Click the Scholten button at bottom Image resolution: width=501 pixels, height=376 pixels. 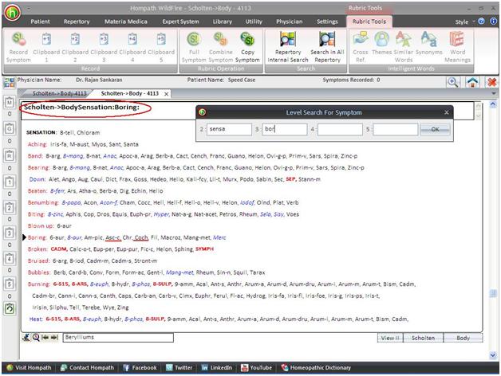pos(423,338)
